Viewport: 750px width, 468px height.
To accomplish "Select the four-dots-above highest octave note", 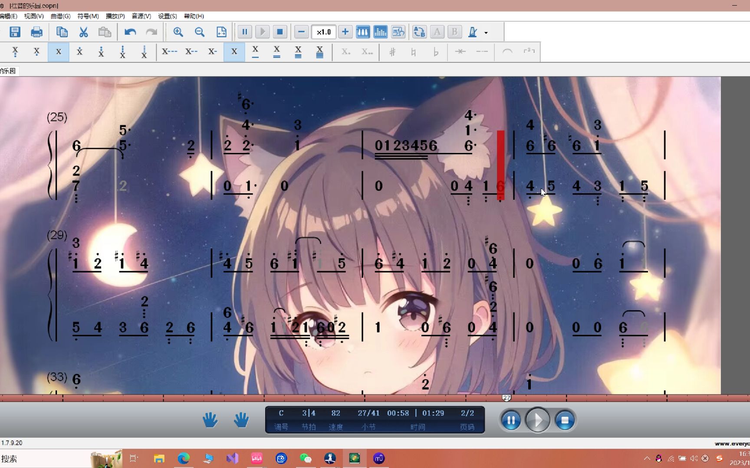I will pos(144,52).
